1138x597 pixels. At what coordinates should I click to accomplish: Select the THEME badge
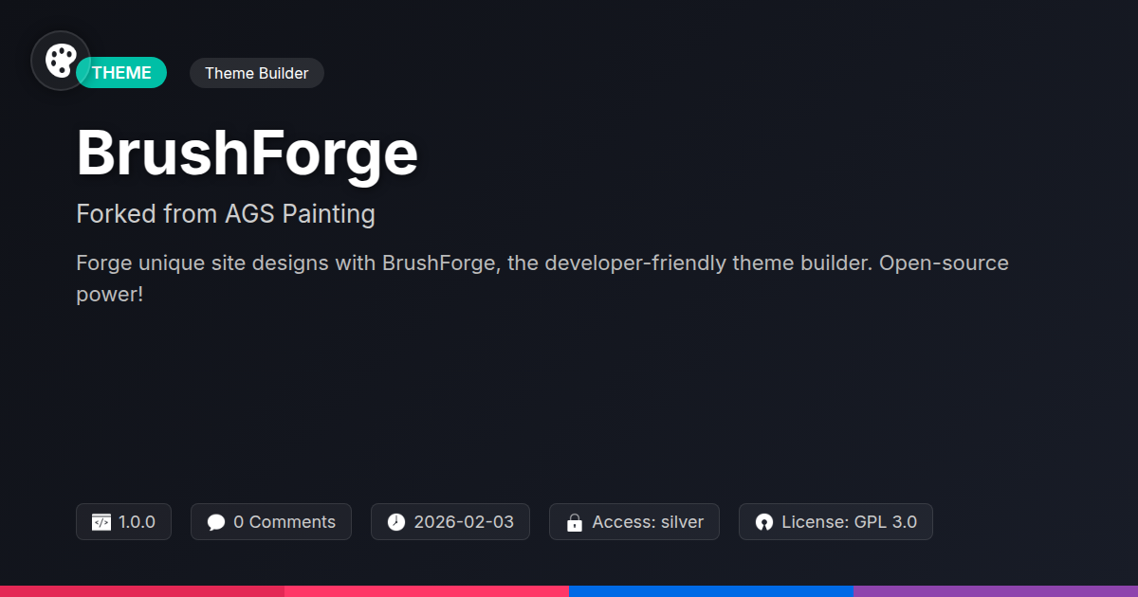[x=123, y=73]
